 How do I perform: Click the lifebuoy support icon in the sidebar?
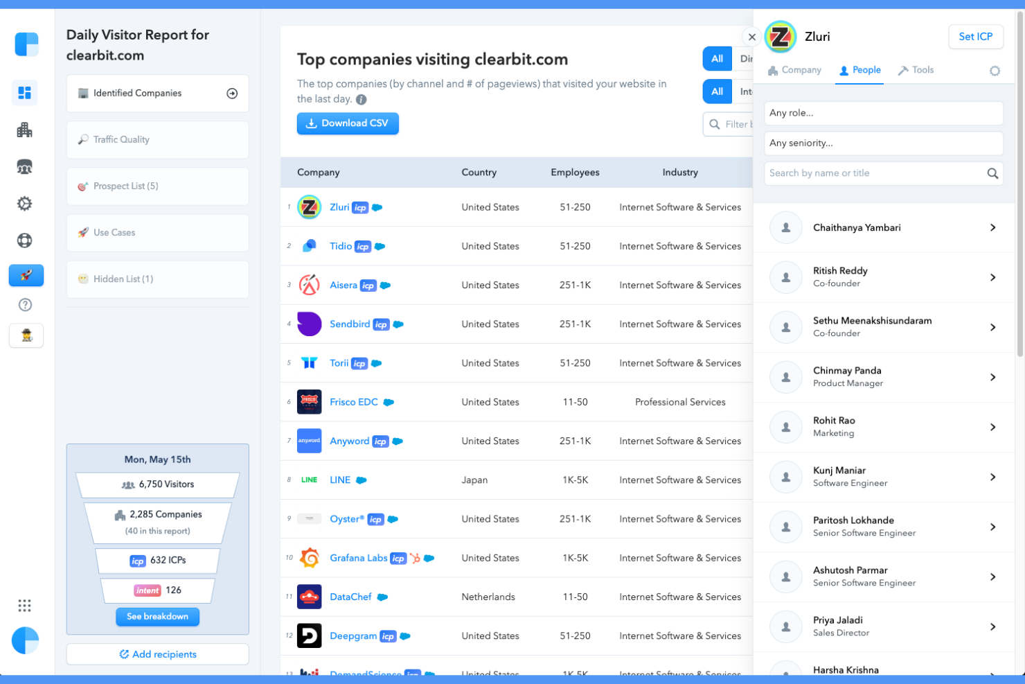coord(25,240)
